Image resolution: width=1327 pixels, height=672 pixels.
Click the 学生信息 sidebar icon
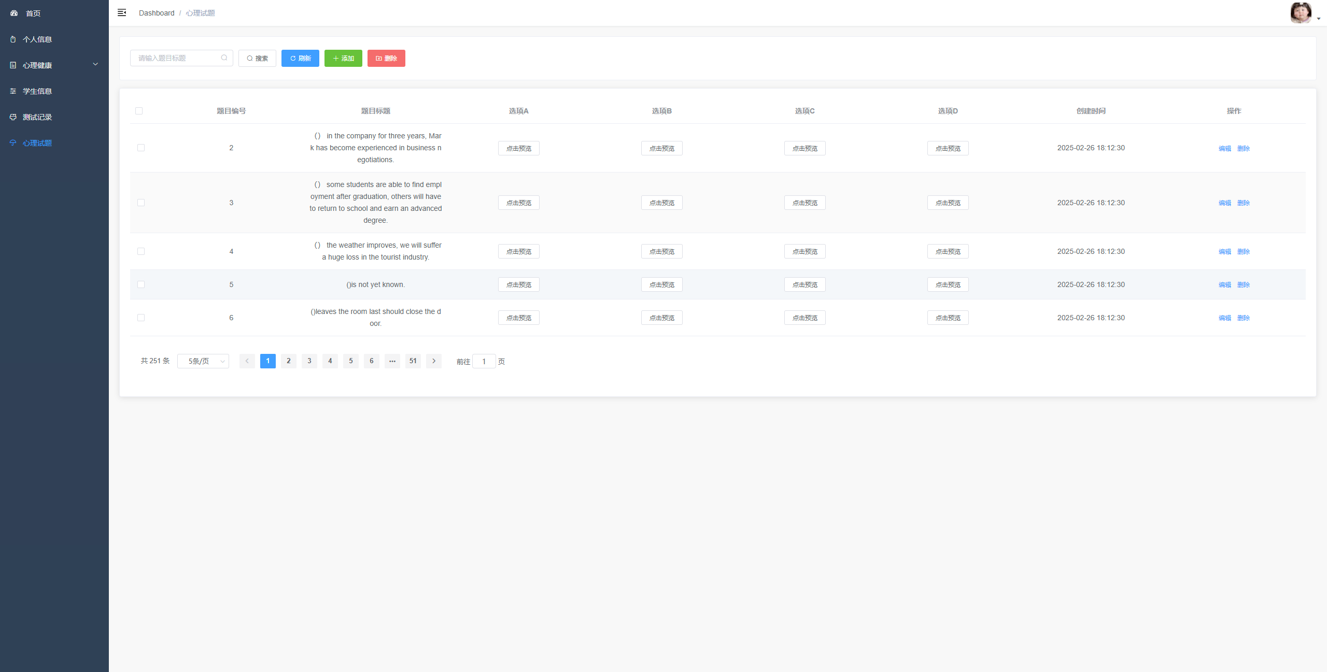(x=13, y=91)
